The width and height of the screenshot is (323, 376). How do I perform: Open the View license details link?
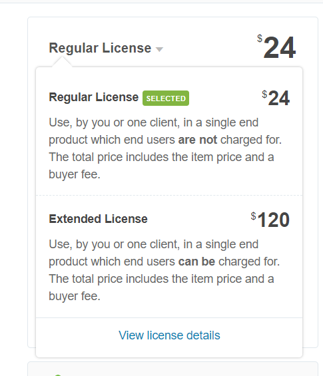[x=169, y=335]
